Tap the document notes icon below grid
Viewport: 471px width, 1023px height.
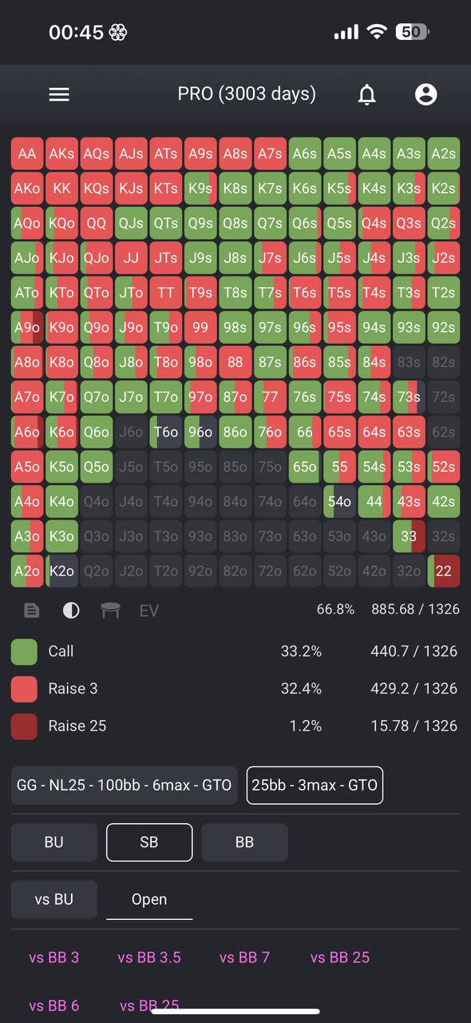tap(31, 611)
